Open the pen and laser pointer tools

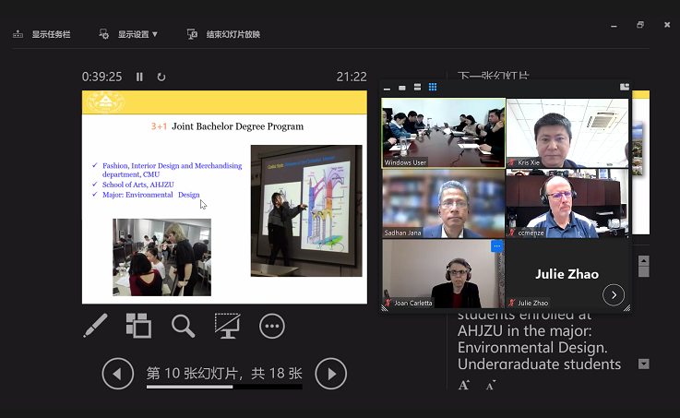point(95,325)
